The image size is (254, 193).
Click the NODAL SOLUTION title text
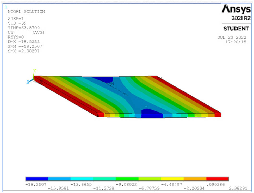(x=26, y=11)
